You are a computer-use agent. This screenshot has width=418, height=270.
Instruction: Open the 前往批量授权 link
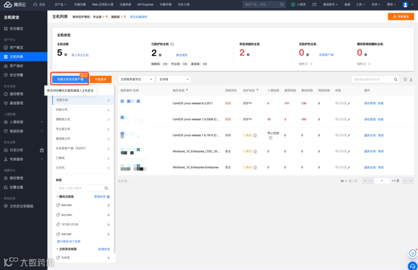coord(138,17)
